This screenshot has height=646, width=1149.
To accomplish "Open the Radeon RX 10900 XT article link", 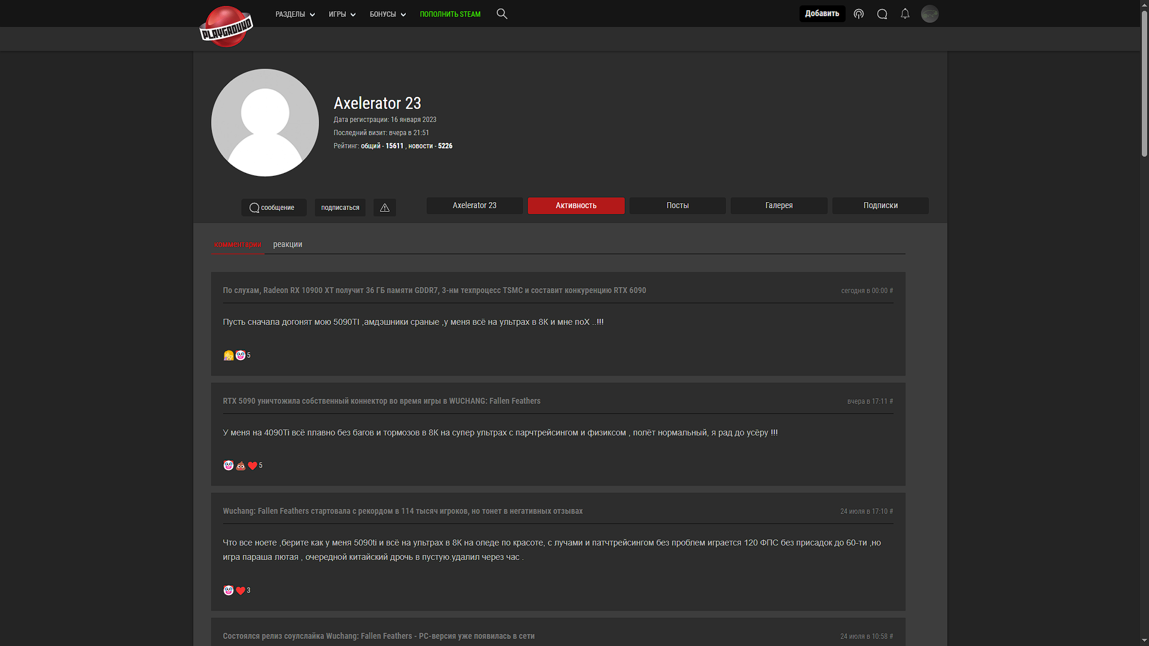I will (x=434, y=291).
